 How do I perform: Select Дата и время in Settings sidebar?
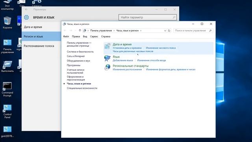[41, 27]
